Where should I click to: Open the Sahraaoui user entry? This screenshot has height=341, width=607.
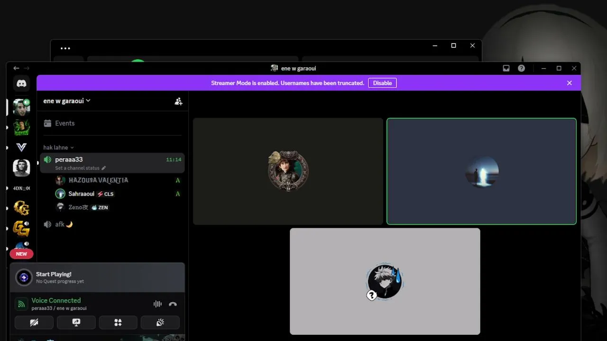[x=118, y=194]
